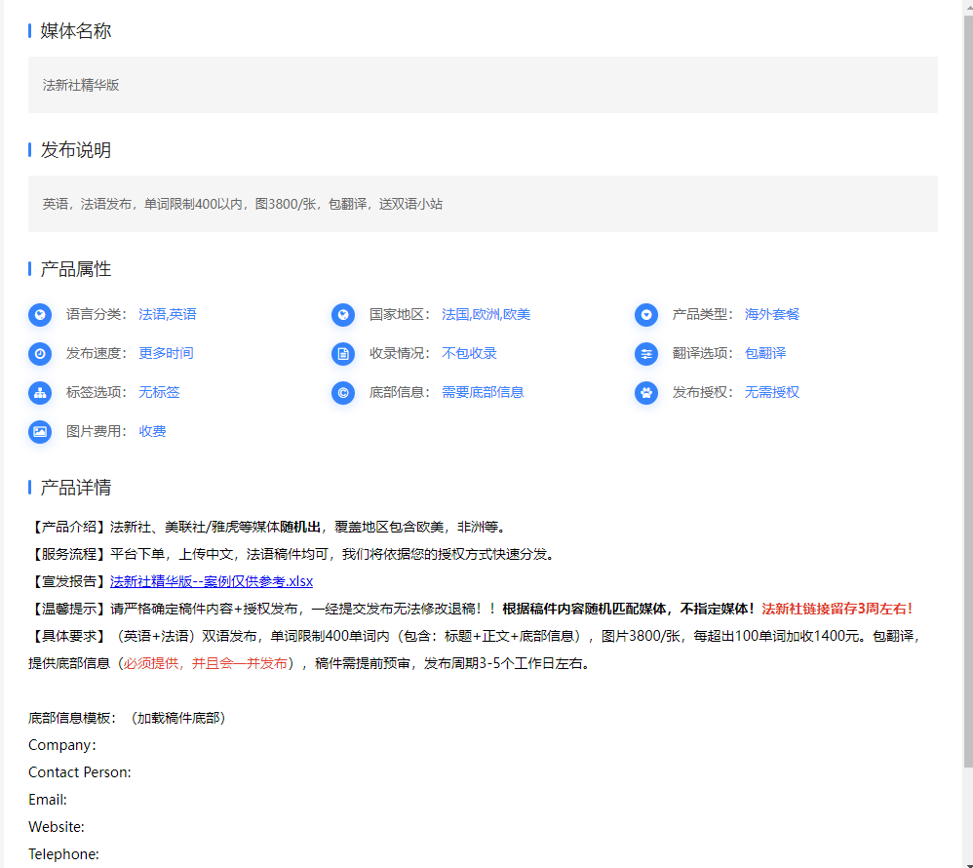Click the 包翻译 translation option value
Screen dimensions: 973x868
click(x=765, y=353)
